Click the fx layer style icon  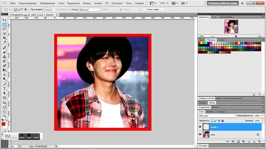click(x=233, y=142)
